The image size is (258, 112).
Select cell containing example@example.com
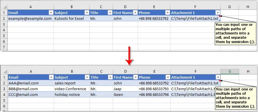31,18
